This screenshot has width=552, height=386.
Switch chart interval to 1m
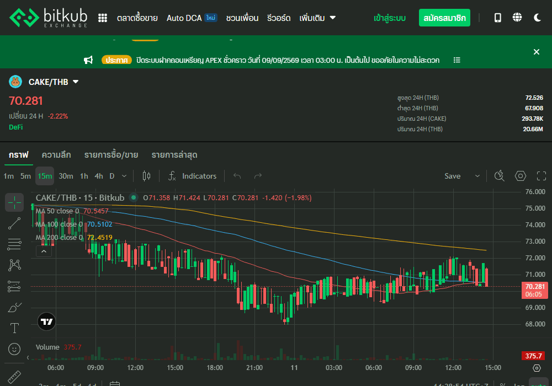pos(9,176)
